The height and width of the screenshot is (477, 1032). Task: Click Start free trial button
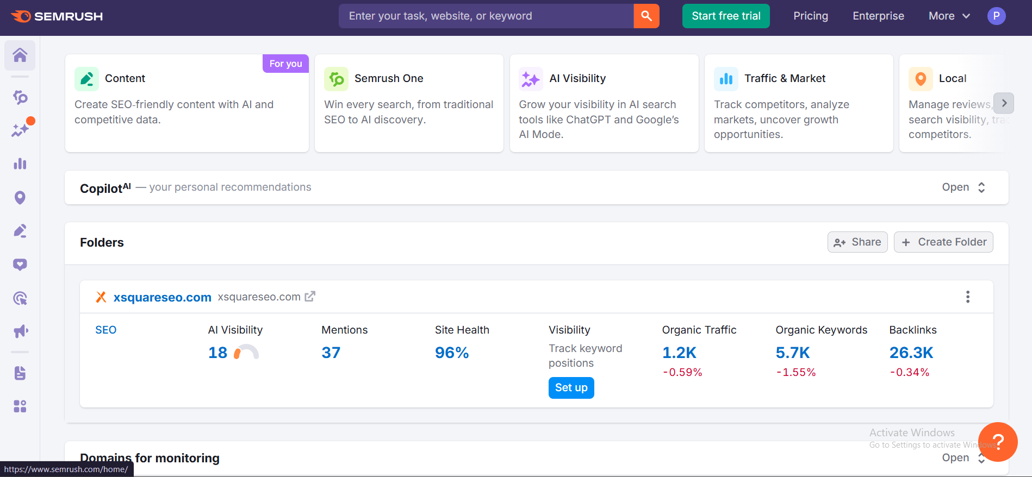(x=726, y=16)
